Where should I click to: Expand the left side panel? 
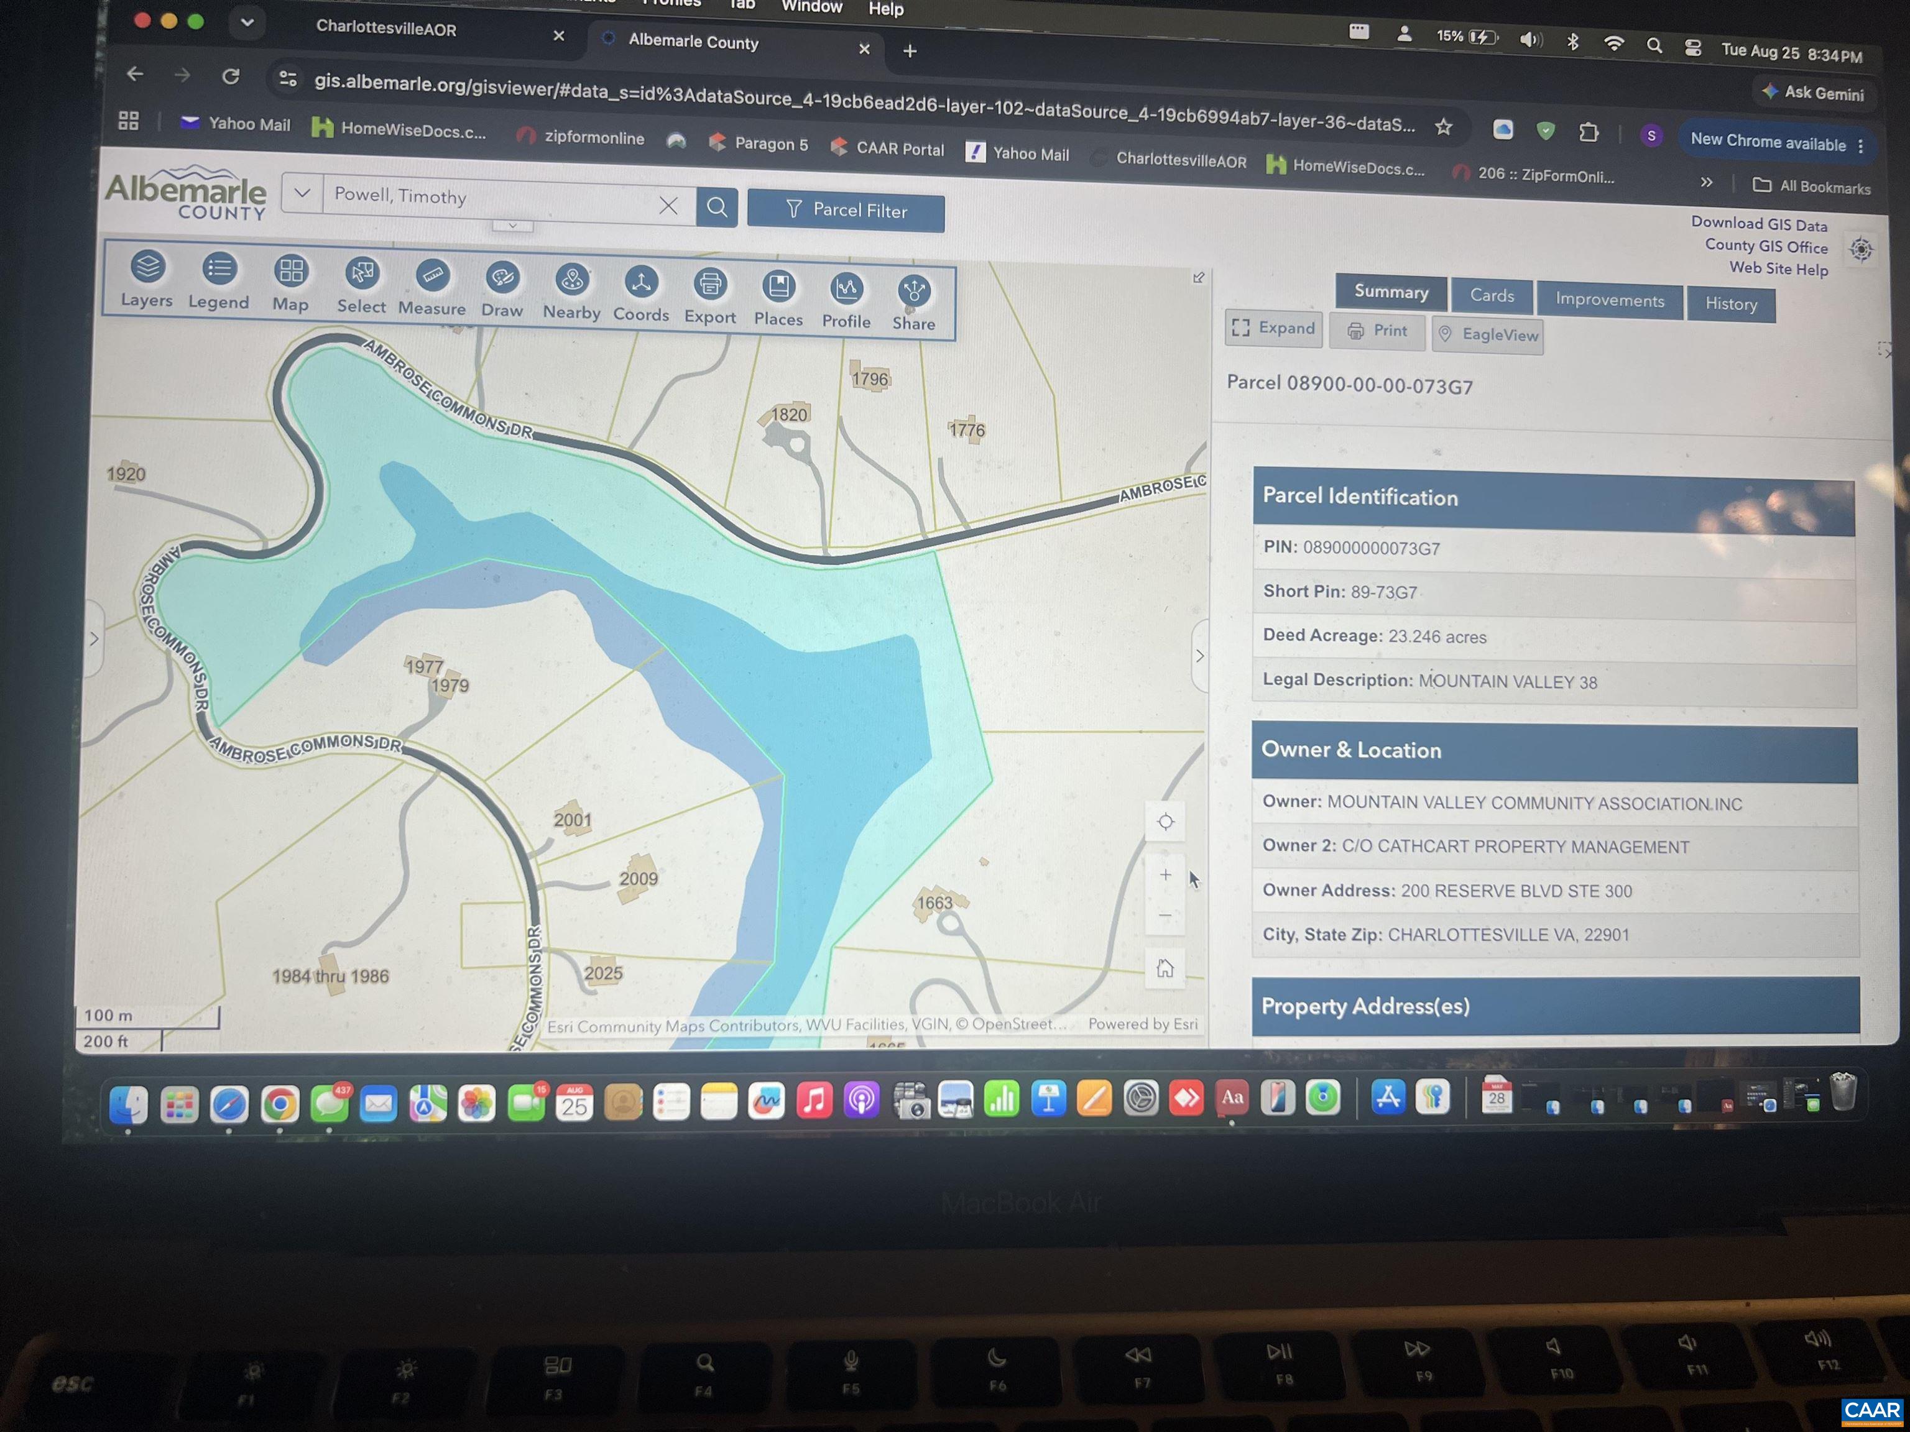point(94,639)
